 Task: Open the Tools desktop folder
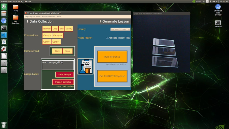coord(16,8)
